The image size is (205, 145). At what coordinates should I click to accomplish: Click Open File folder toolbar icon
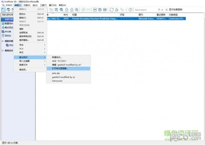pos(88,10)
